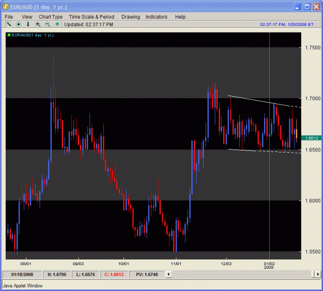
Task: Click the L: 1.6575 low value
Action: [x=85, y=274]
